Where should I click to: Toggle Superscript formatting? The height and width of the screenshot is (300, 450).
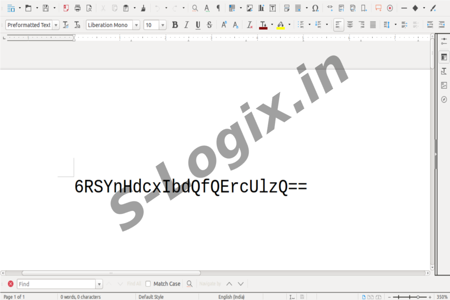coord(224,25)
